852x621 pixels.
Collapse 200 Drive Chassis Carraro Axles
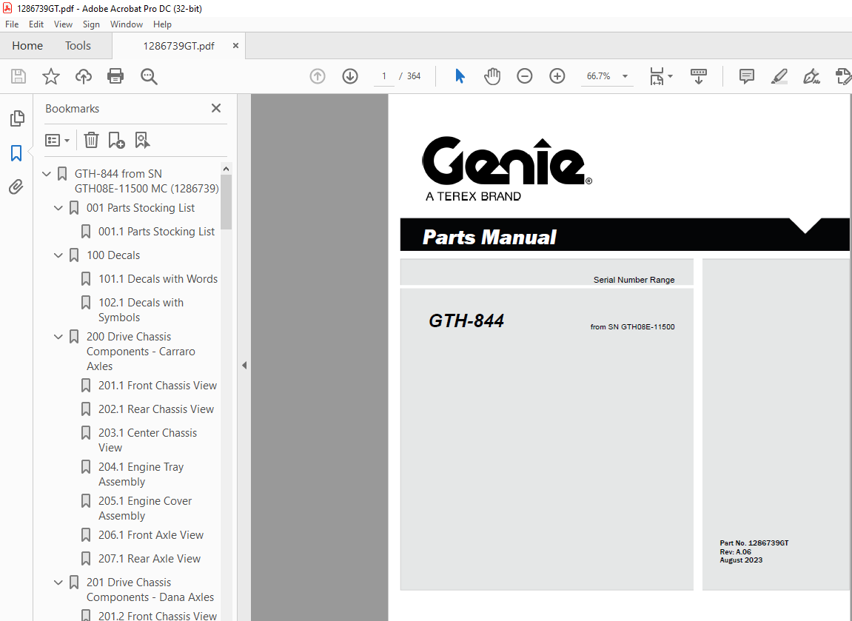(58, 337)
